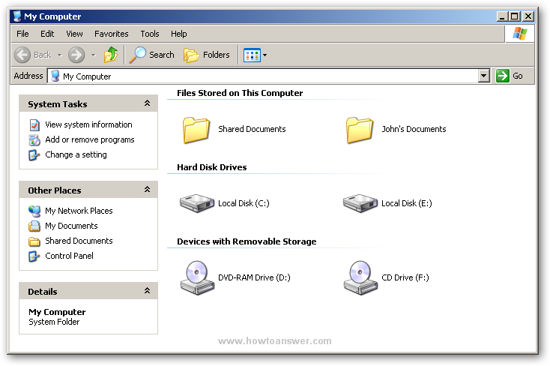Maximize the My Computer window

coord(515,16)
